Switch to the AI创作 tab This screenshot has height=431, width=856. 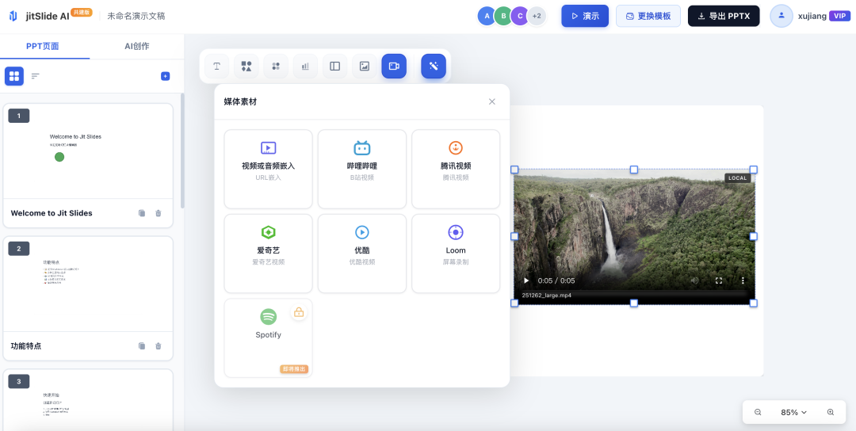coord(137,47)
